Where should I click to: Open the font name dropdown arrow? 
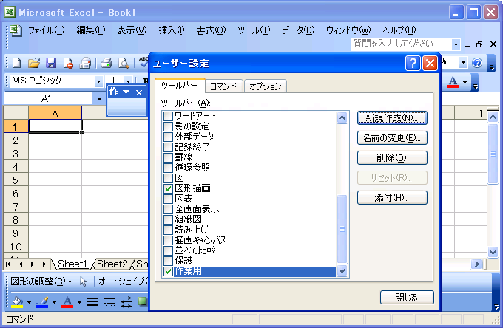98,81
